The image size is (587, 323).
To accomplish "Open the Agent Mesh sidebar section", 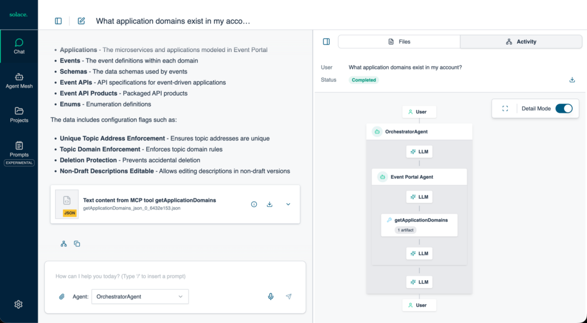I will pyautogui.click(x=19, y=80).
